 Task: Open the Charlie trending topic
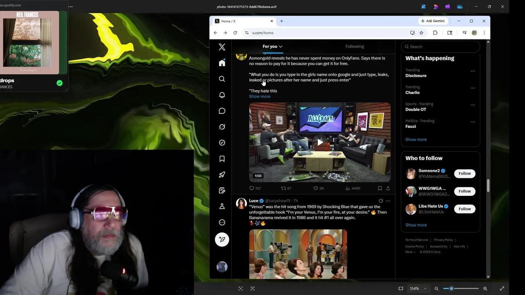[x=413, y=93]
